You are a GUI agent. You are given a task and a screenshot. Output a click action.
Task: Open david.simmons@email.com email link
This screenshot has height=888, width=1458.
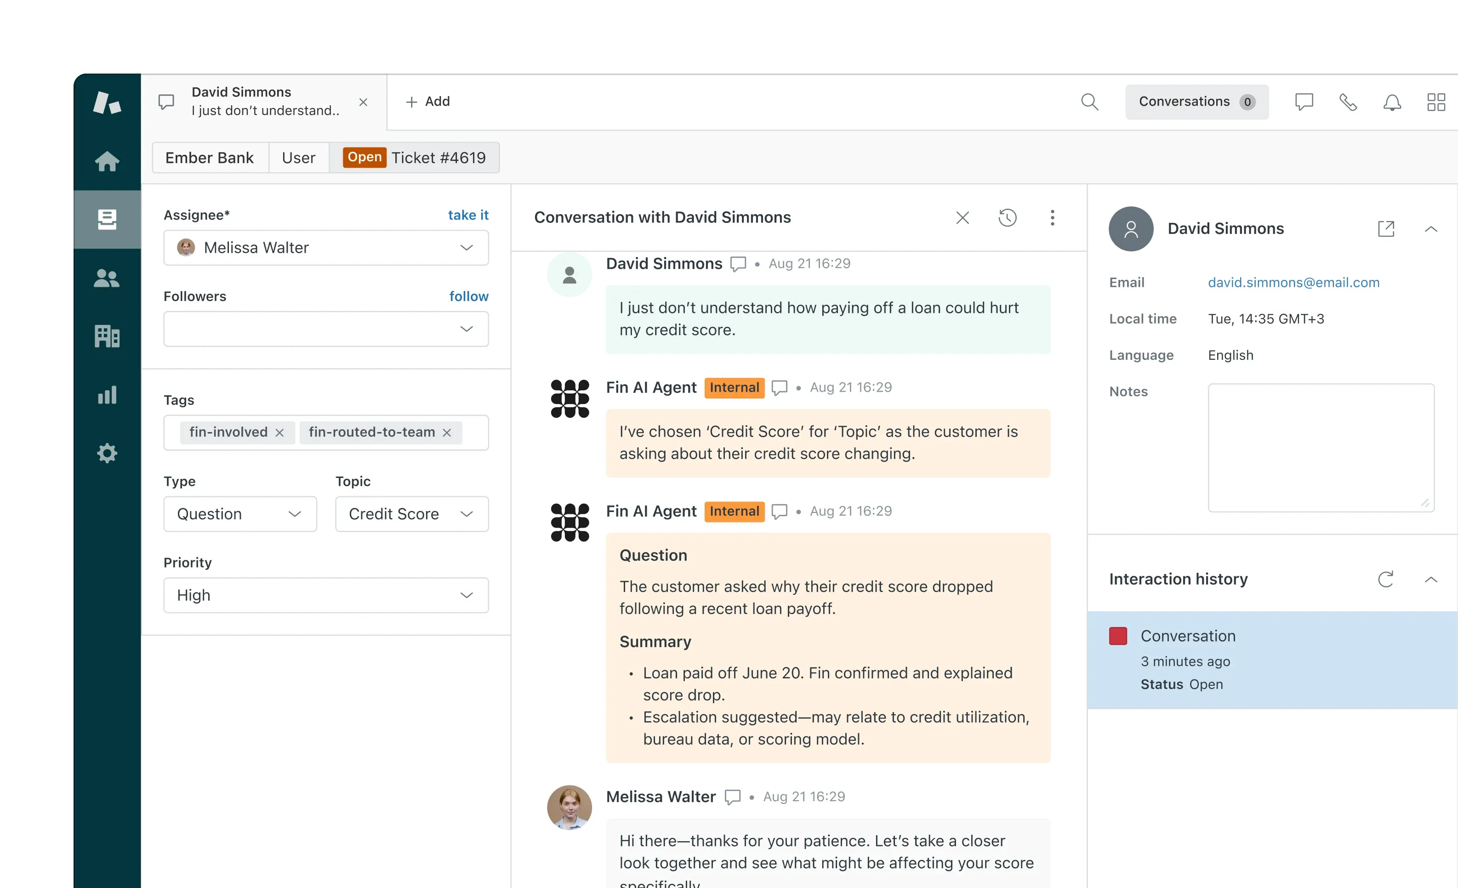[1293, 282]
